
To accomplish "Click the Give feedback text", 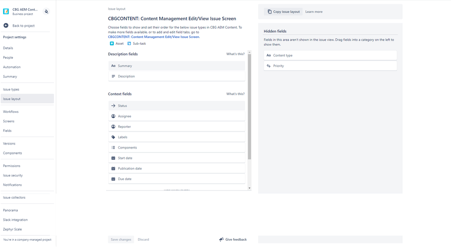I will pos(236,239).
